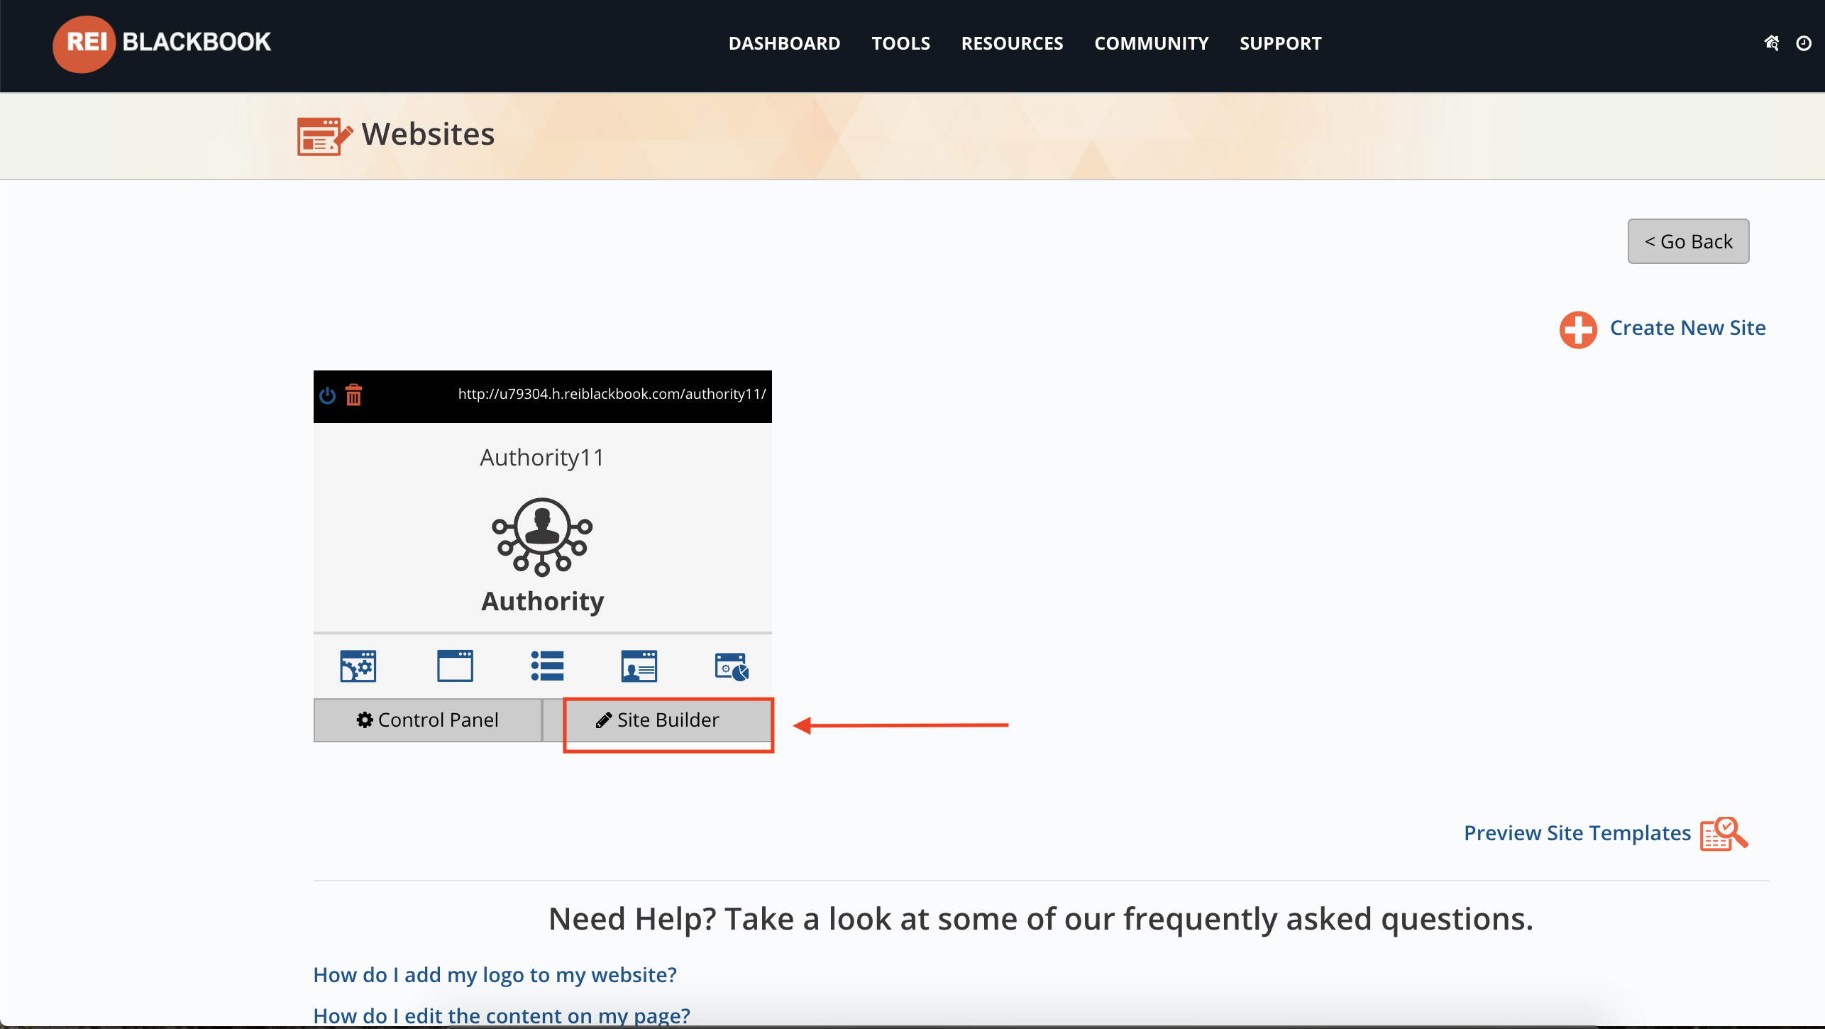Image resolution: width=1825 pixels, height=1029 pixels.
Task: Click the orange plus Create icon
Action: (x=1578, y=329)
